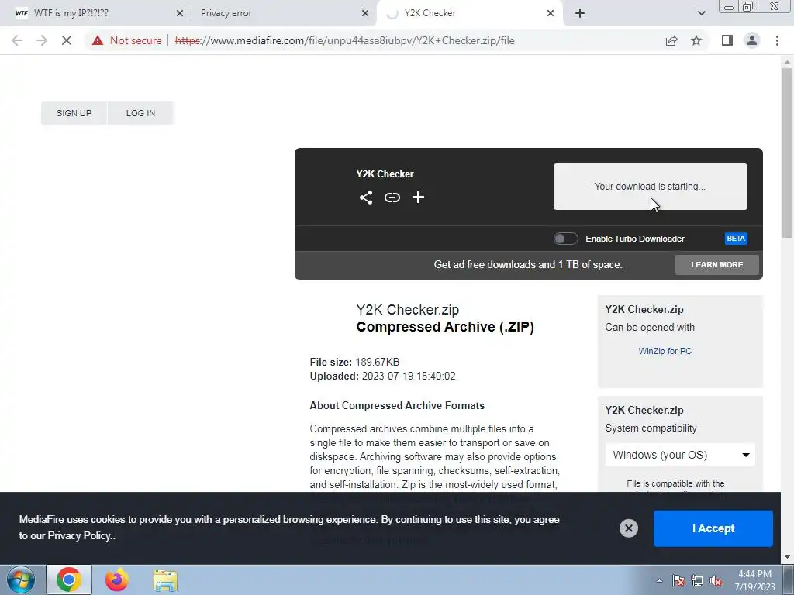Open a new tab with plus button
This screenshot has width=794, height=595.
pyautogui.click(x=580, y=13)
